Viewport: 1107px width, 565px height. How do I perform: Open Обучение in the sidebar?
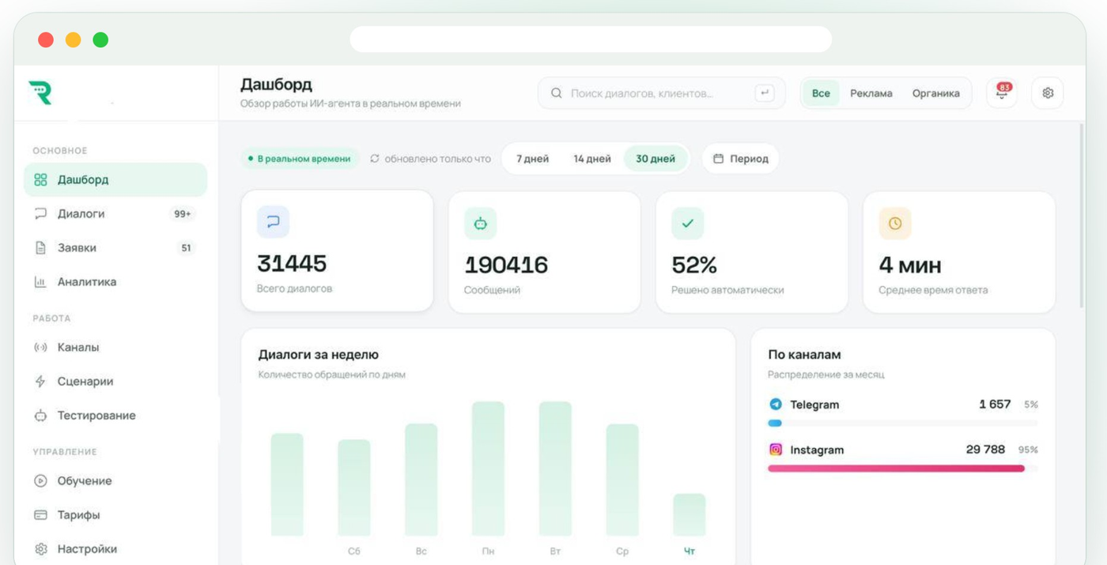point(115,480)
